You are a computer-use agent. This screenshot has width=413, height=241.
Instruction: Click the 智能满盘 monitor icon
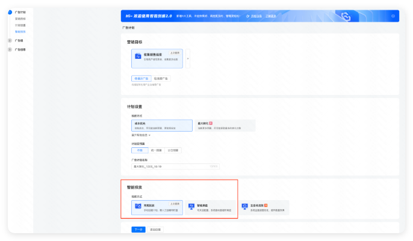191,207
